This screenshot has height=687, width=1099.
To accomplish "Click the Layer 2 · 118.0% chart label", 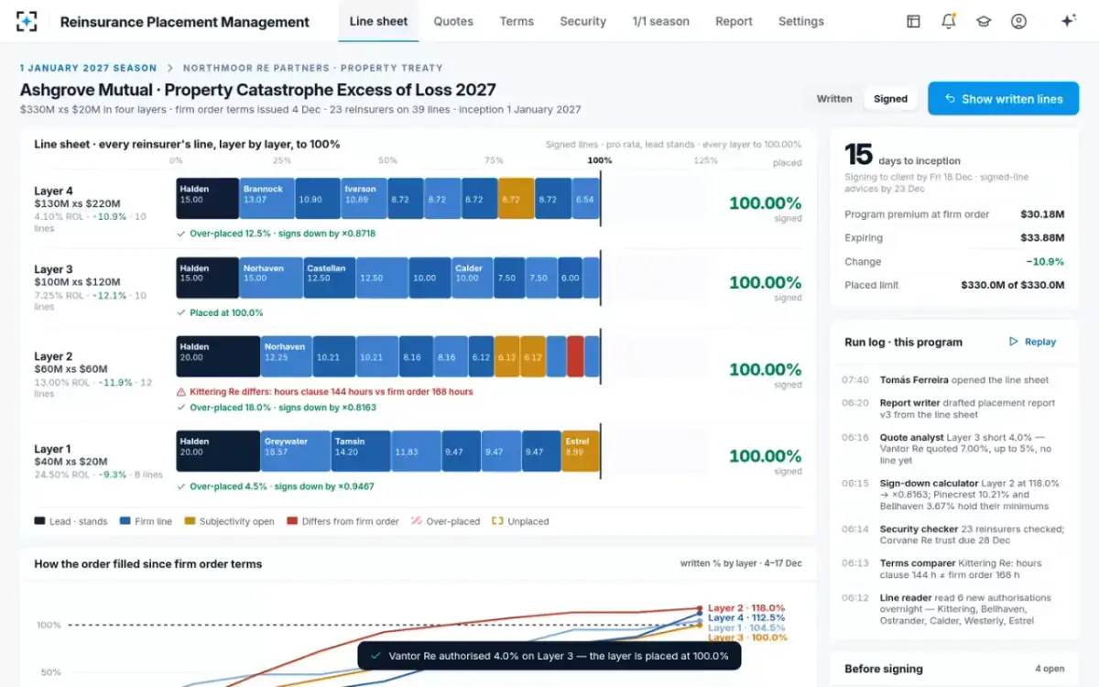I will (x=747, y=607).
